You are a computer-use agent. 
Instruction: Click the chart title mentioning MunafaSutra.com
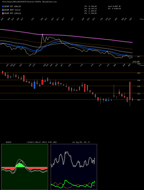29,2
